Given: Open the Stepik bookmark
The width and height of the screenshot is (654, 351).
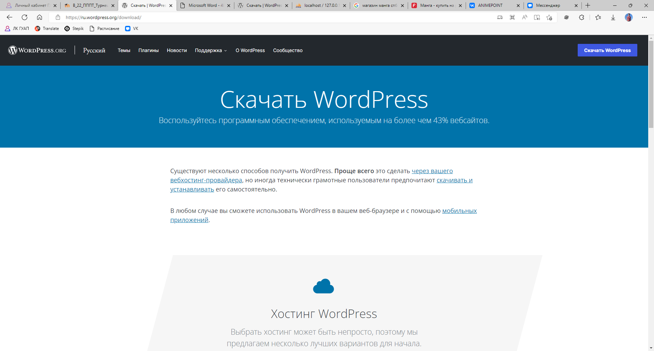Looking at the screenshot, I should (x=74, y=29).
